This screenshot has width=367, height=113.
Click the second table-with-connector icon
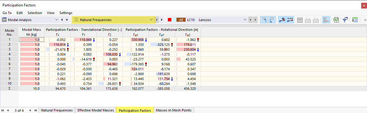tap(316, 20)
